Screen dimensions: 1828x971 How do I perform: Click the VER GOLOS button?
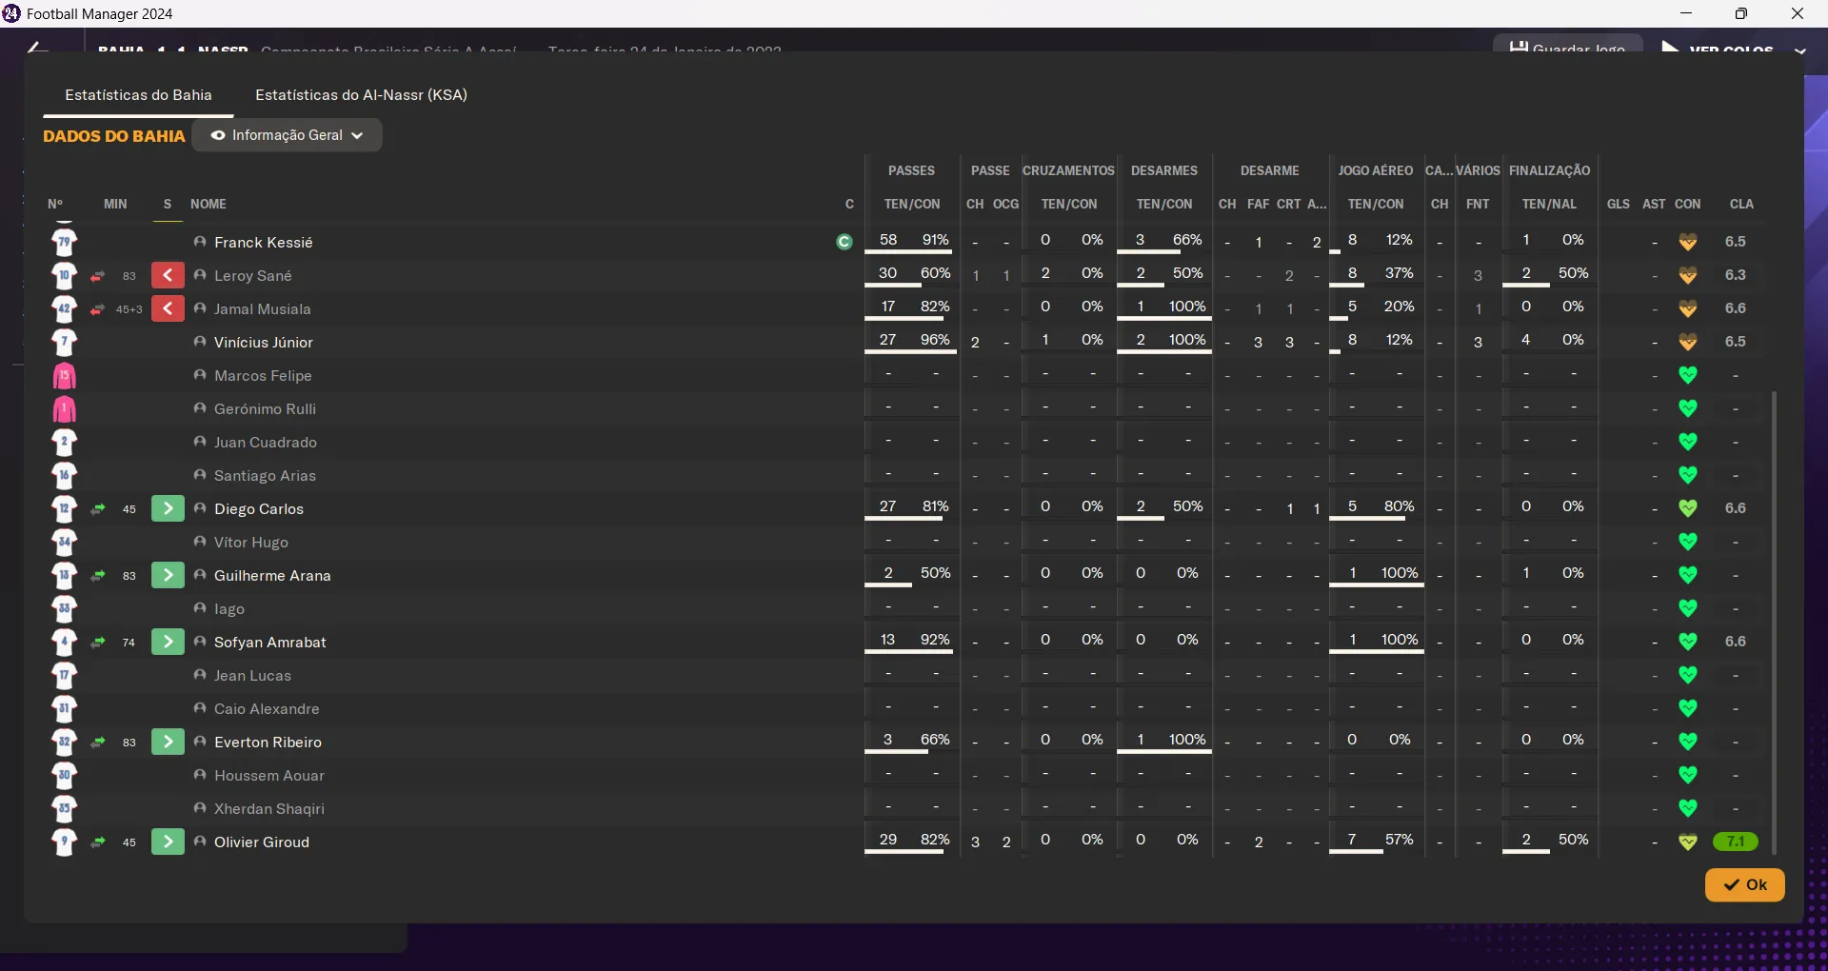point(1718,48)
